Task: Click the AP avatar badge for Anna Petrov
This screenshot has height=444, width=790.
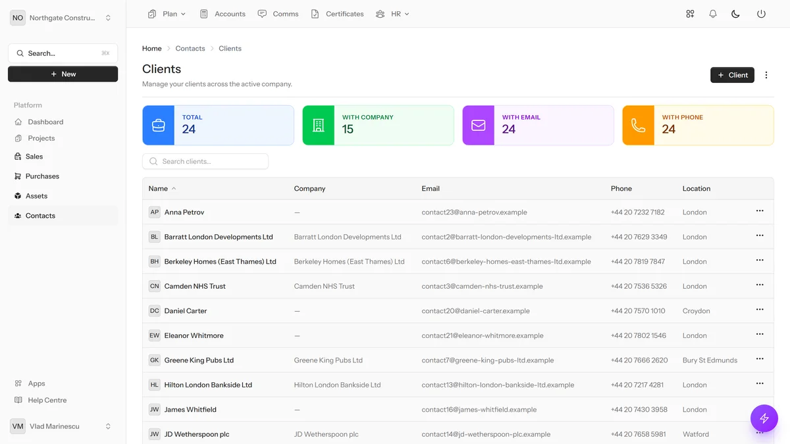Action: [x=155, y=212]
